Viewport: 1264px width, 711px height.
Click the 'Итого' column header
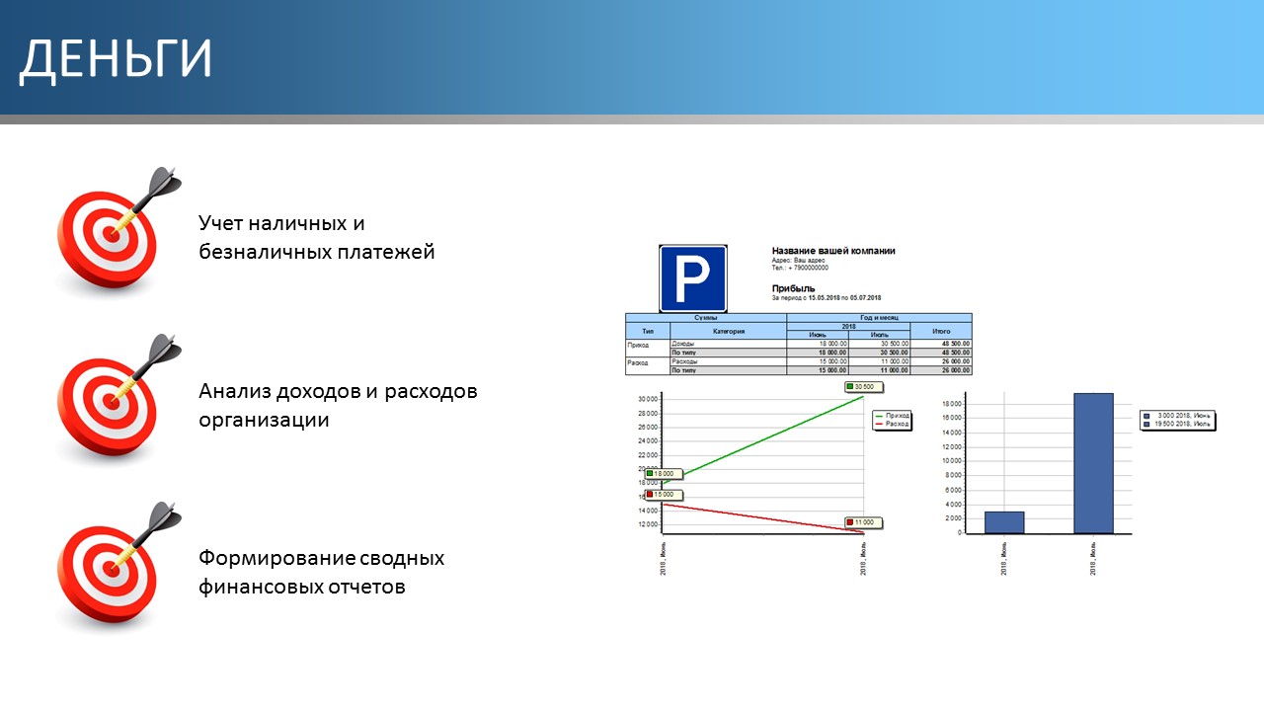click(x=941, y=331)
